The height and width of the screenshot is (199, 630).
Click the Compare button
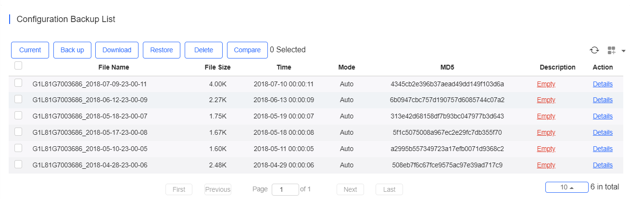(247, 50)
